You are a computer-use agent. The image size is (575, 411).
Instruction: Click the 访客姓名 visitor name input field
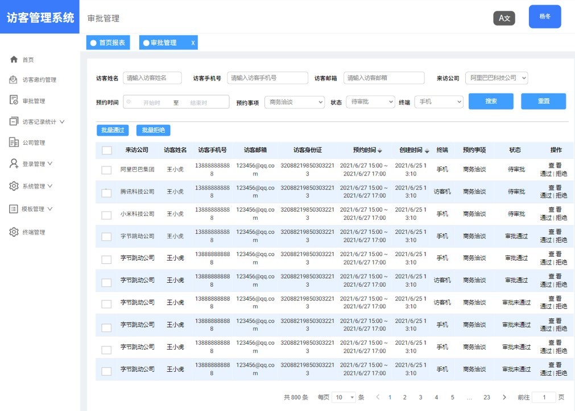[152, 78]
